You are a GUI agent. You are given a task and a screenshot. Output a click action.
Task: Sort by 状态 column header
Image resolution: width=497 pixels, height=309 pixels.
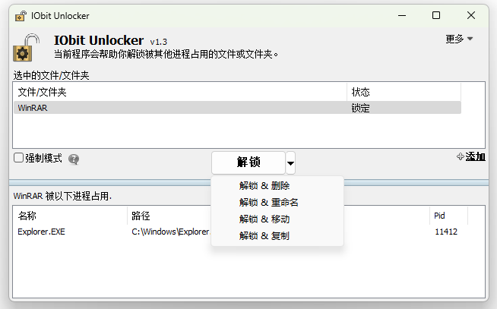[404, 92]
